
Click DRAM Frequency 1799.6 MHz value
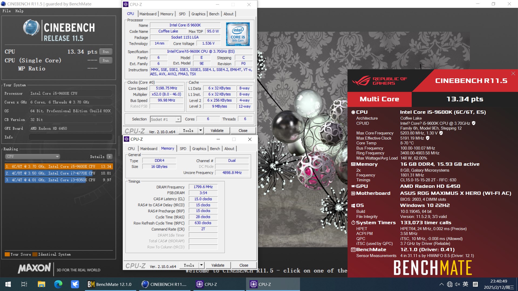(203, 187)
